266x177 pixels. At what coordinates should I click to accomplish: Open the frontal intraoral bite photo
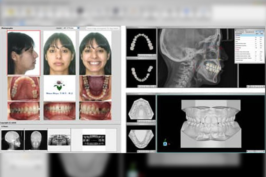(x=59, y=111)
